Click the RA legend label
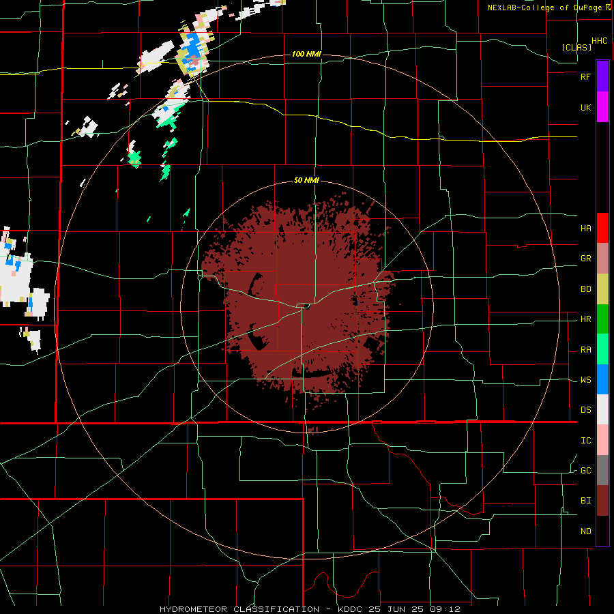Image resolution: width=614 pixels, height=614 pixels. 585,350
